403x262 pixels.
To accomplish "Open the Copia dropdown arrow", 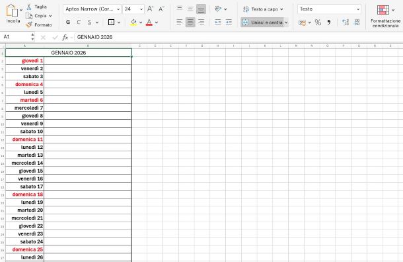I will (50, 16).
